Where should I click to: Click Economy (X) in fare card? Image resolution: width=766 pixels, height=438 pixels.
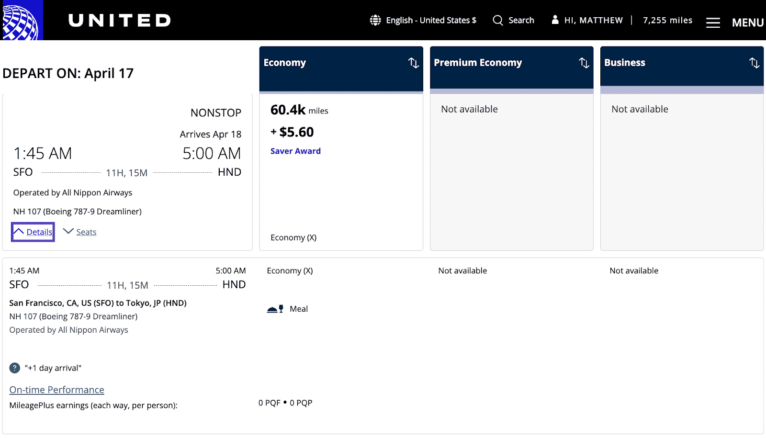pos(293,237)
